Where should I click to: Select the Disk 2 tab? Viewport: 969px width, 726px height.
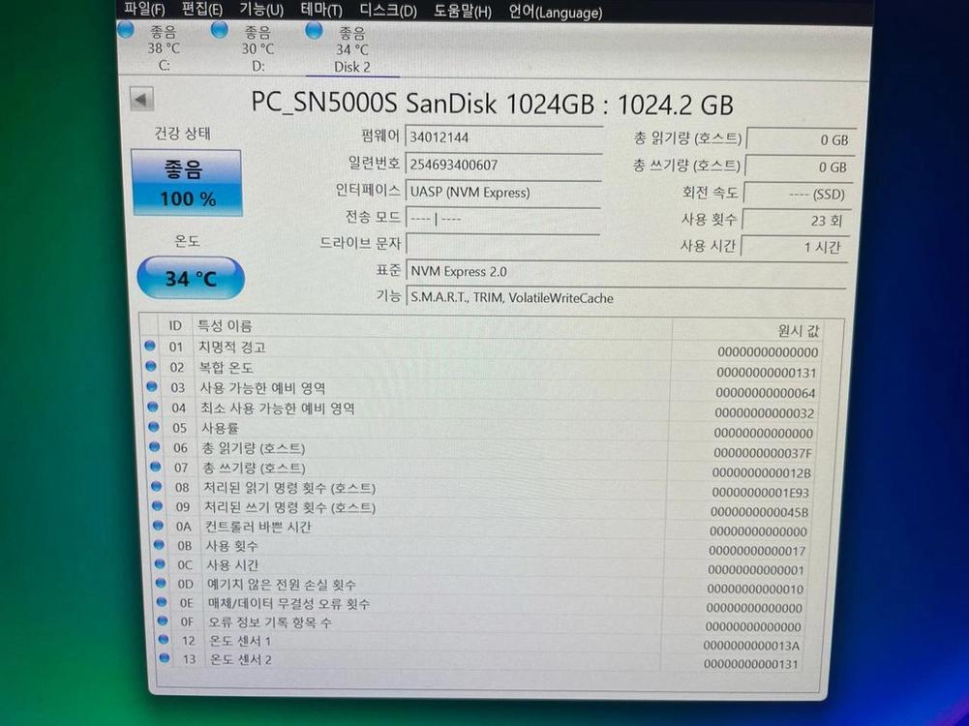pos(352,50)
